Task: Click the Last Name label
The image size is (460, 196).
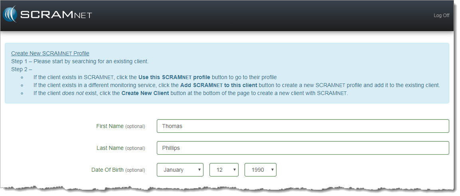Action: (x=110, y=148)
